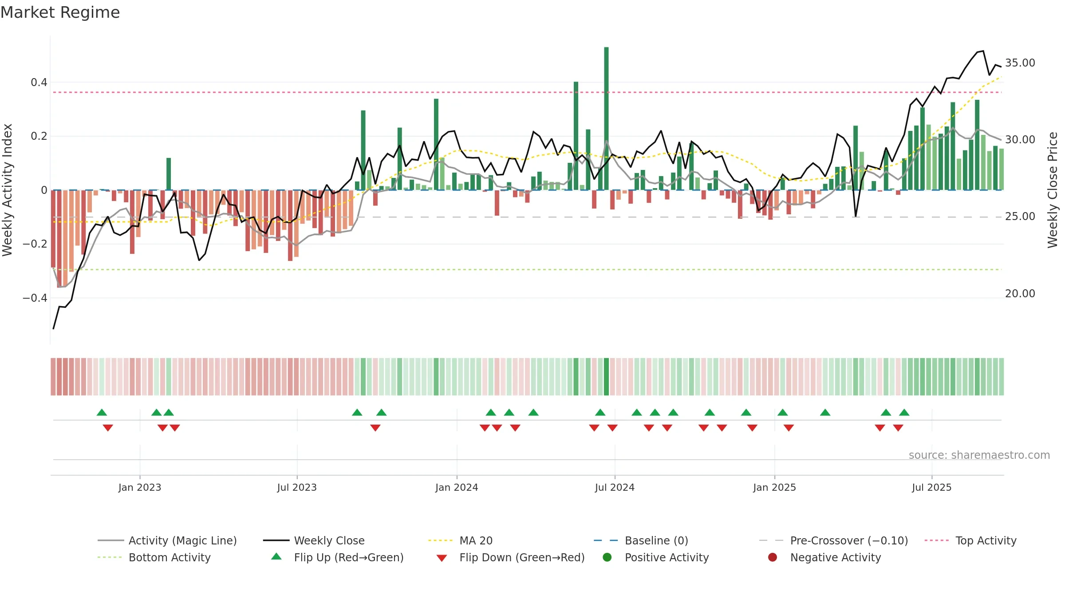The width and height of the screenshot is (1065, 599).
Task: Click the Activity (Magic Line) legend entry
Action: 167,540
